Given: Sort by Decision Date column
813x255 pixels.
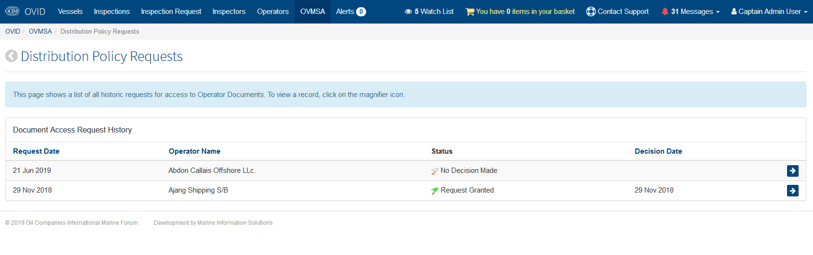Looking at the screenshot, I should 658,151.
